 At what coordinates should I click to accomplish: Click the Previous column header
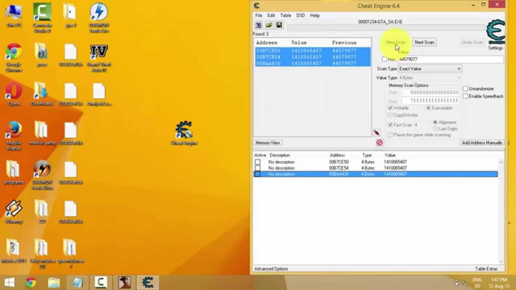[x=344, y=43]
